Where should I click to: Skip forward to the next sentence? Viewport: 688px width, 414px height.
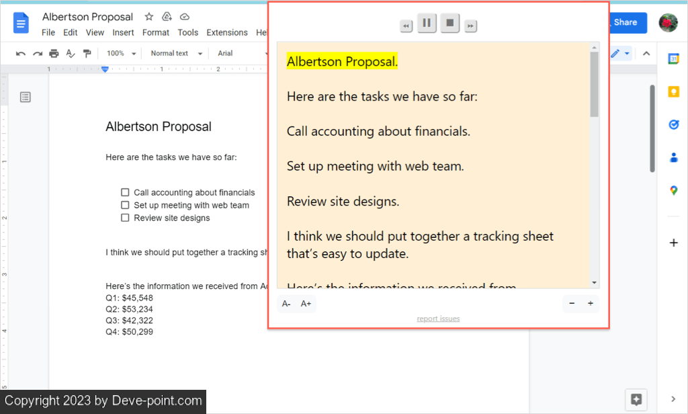[x=471, y=26]
